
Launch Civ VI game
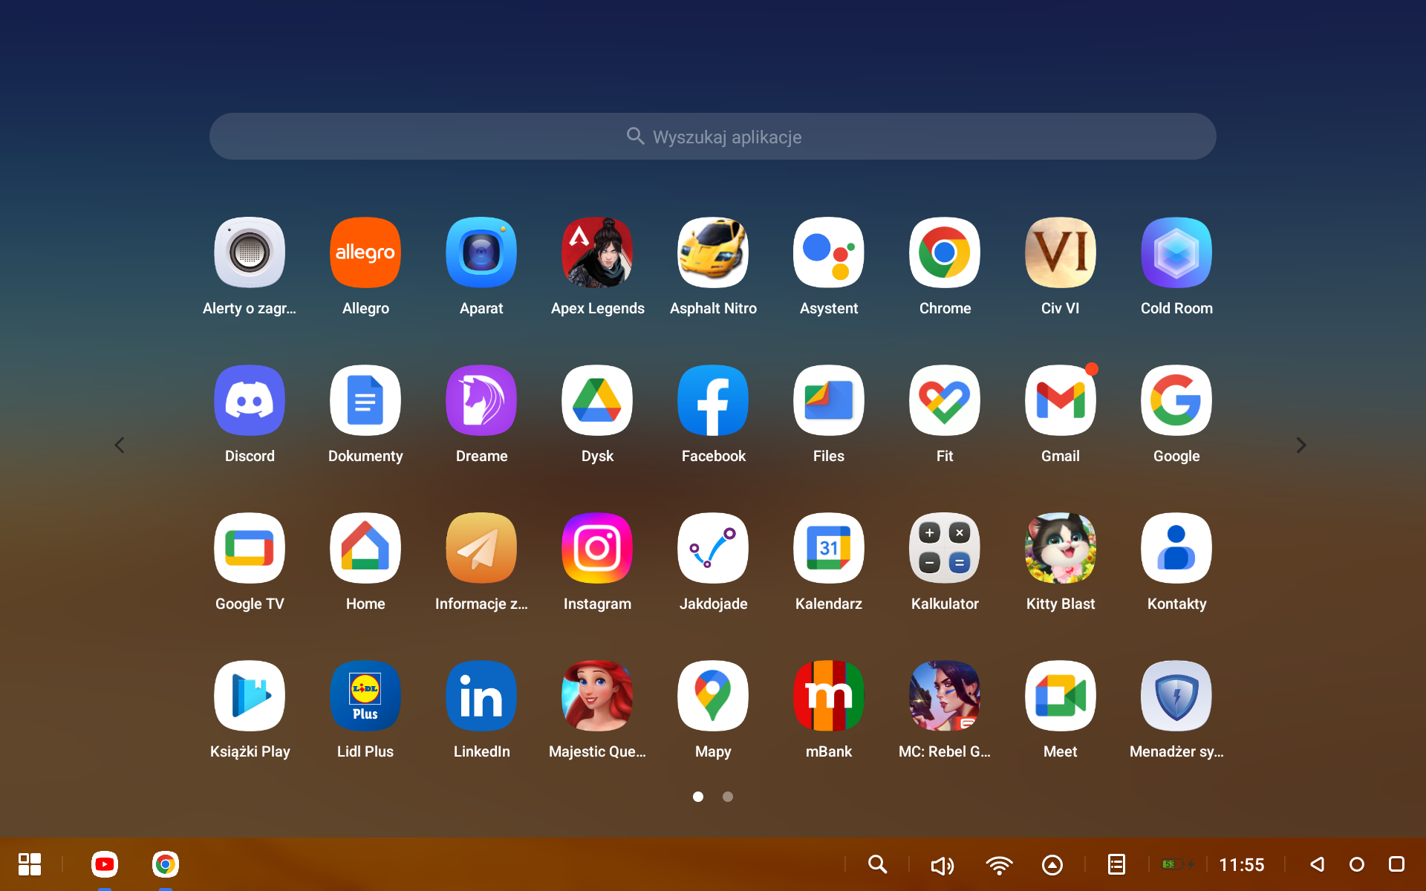pos(1060,252)
